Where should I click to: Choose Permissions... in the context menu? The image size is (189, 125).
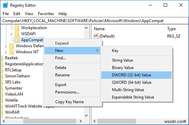[72, 92]
